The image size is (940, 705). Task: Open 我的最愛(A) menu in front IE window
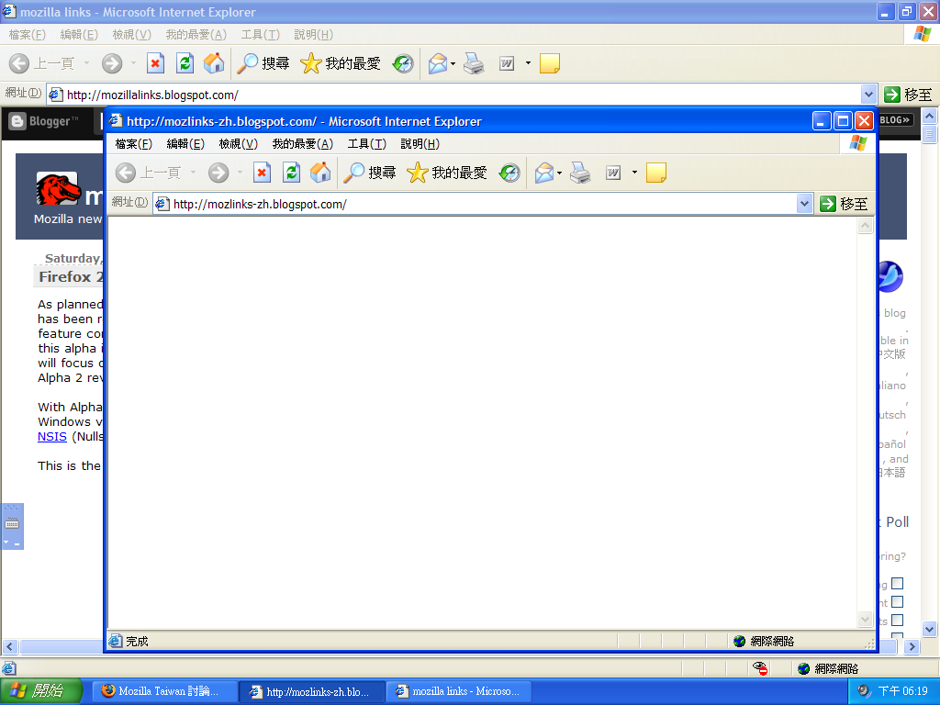(303, 144)
